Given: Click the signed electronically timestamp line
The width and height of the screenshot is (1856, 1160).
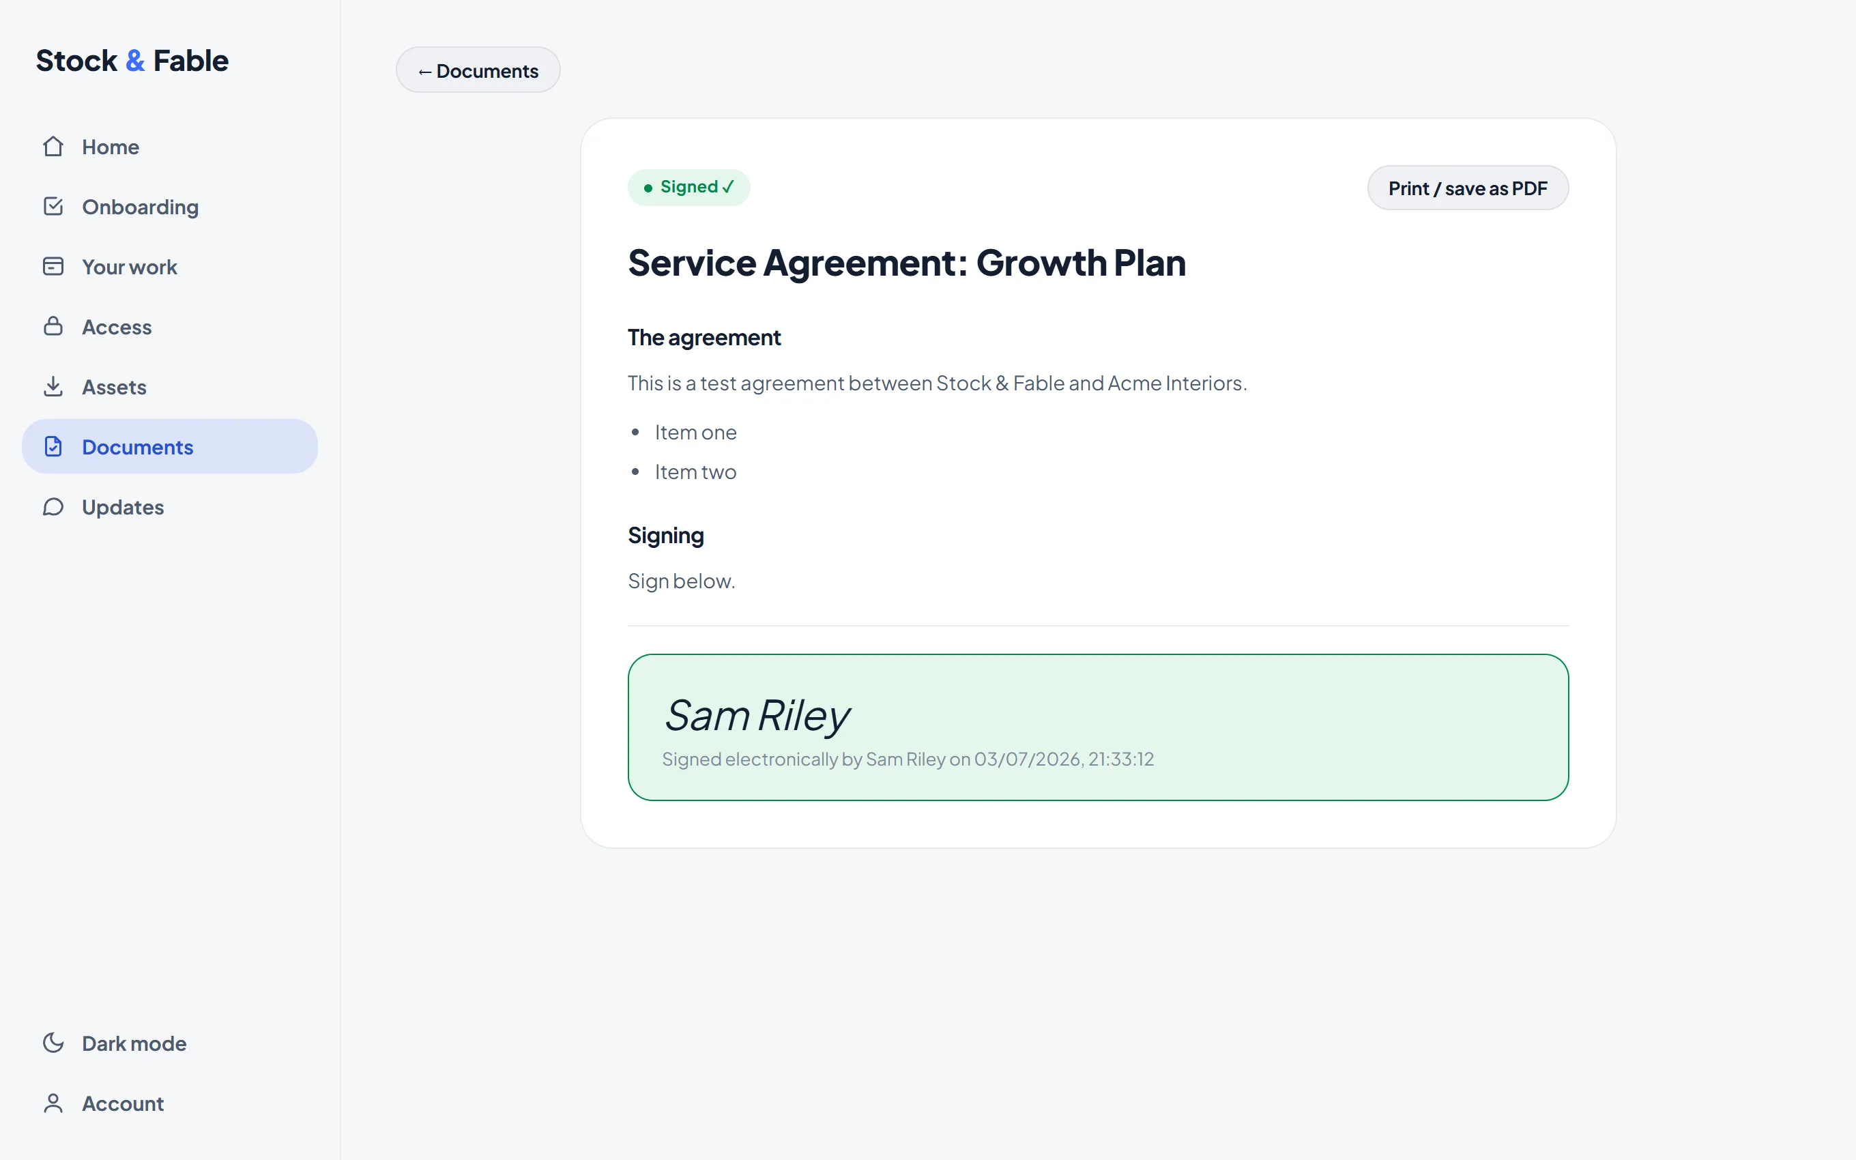Looking at the screenshot, I should pyautogui.click(x=908, y=759).
